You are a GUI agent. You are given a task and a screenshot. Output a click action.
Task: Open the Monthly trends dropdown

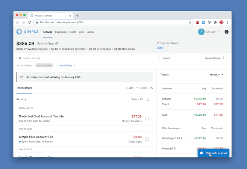coord(216,75)
